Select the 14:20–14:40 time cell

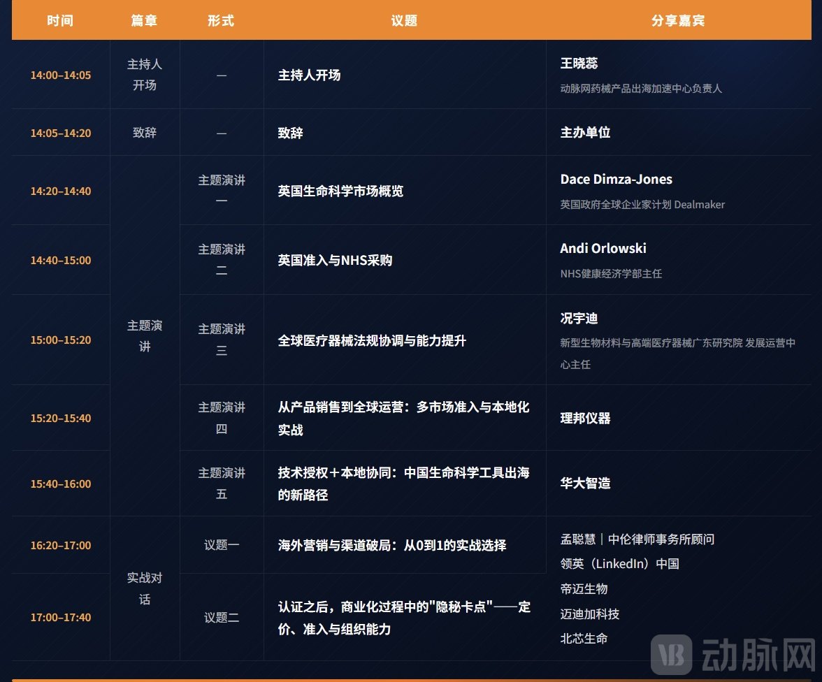point(61,191)
